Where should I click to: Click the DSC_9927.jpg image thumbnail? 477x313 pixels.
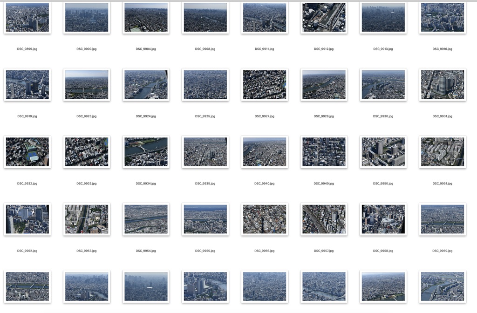pos(265,85)
